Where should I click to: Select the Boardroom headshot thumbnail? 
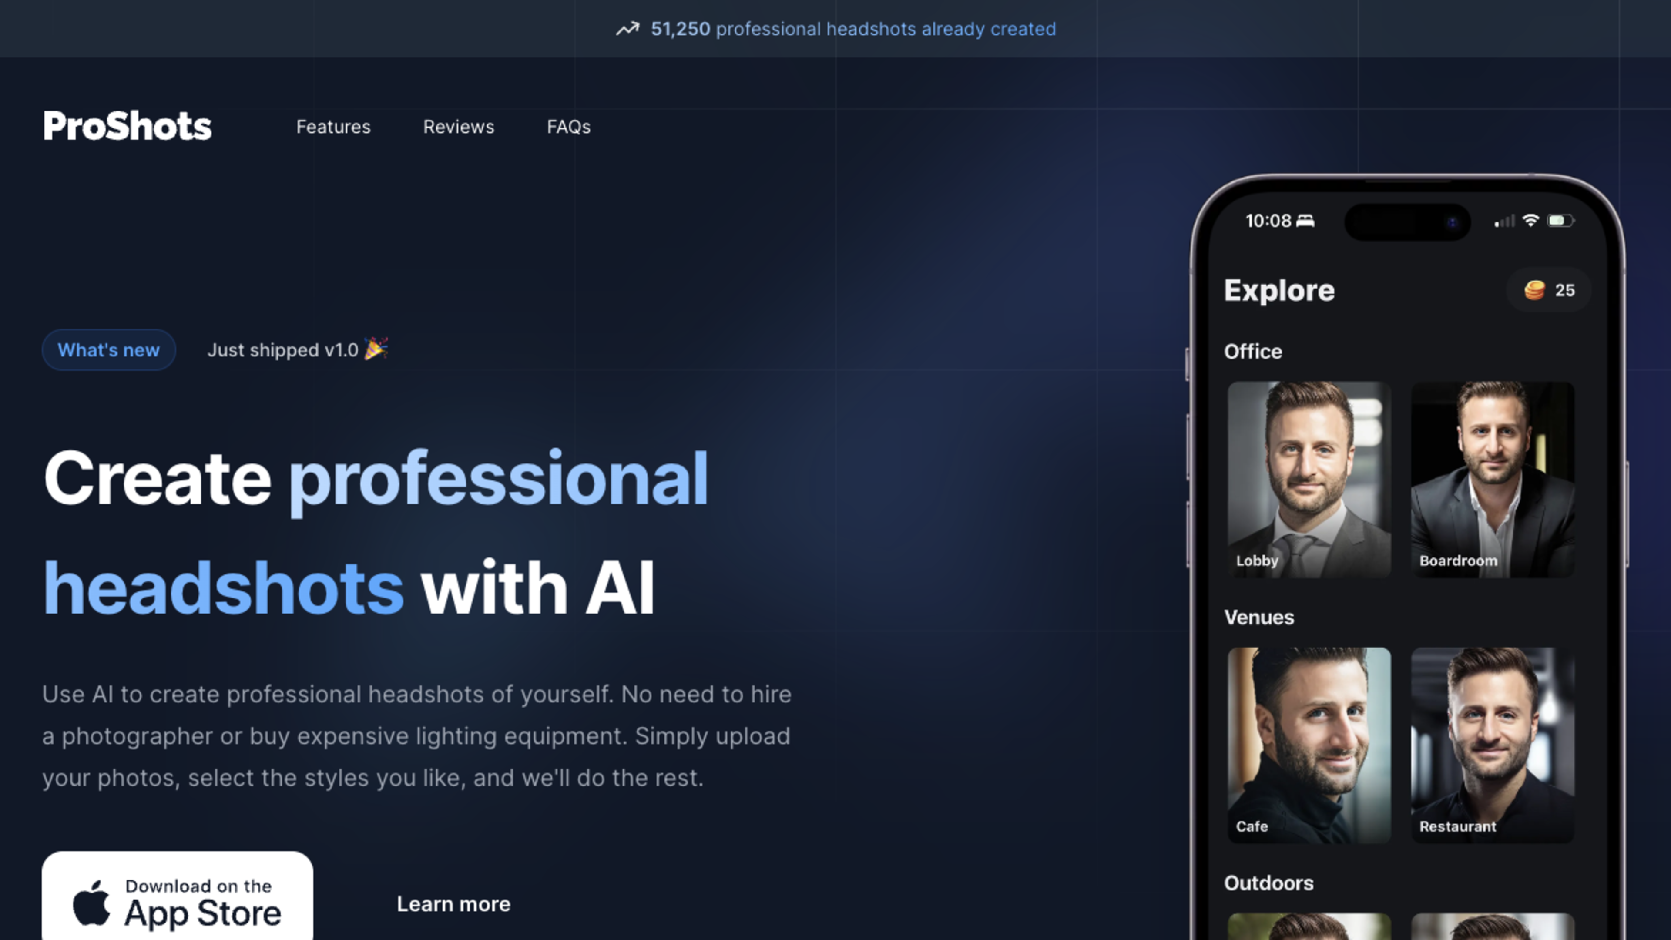[1493, 480]
